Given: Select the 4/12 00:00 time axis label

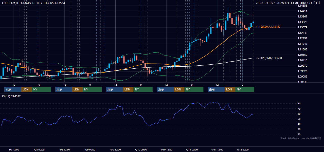Looking at the screenshot, I should [x=242, y=149].
